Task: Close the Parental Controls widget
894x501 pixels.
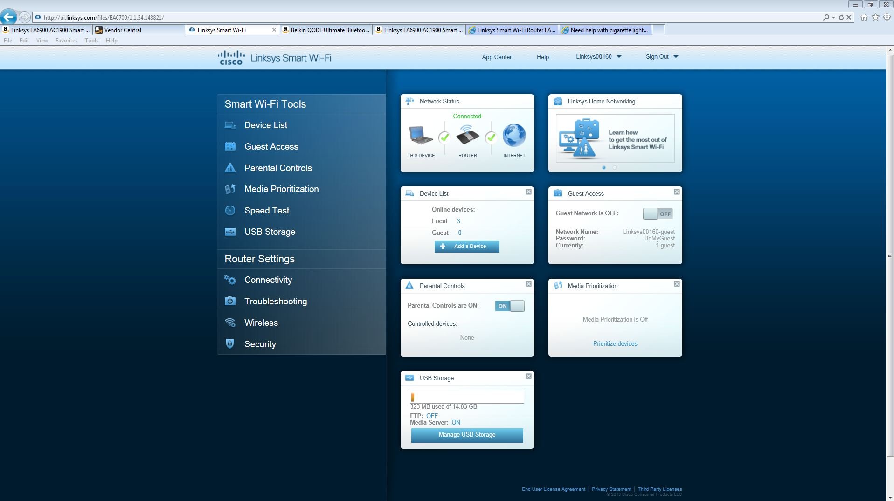Action: 528,284
